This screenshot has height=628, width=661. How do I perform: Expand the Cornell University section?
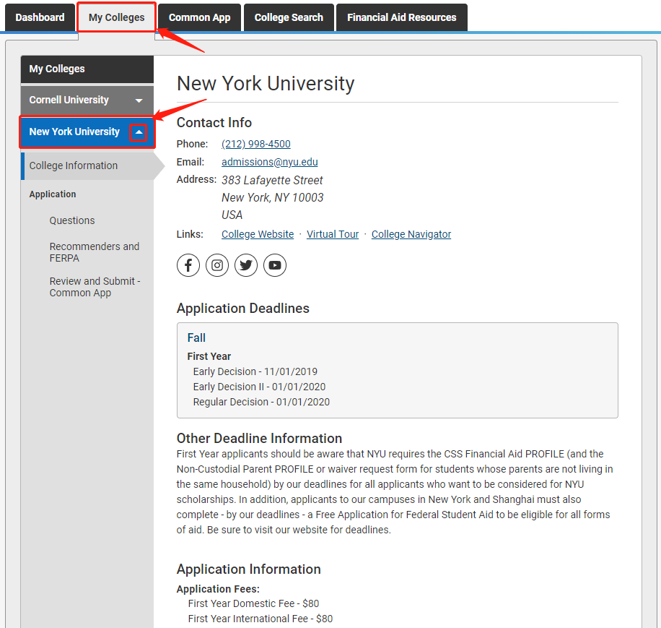[x=139, y=100]
